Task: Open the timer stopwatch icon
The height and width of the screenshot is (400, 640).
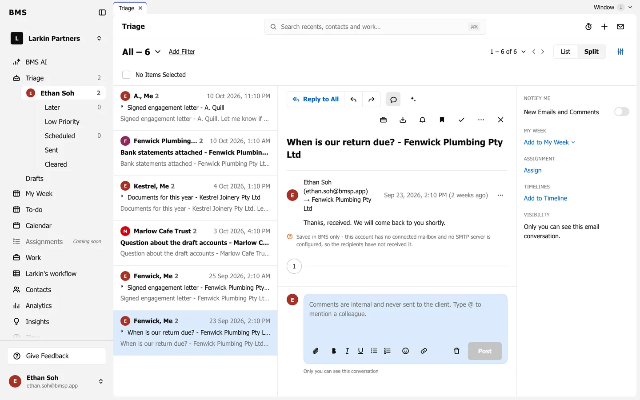Action: click(588, 27)
